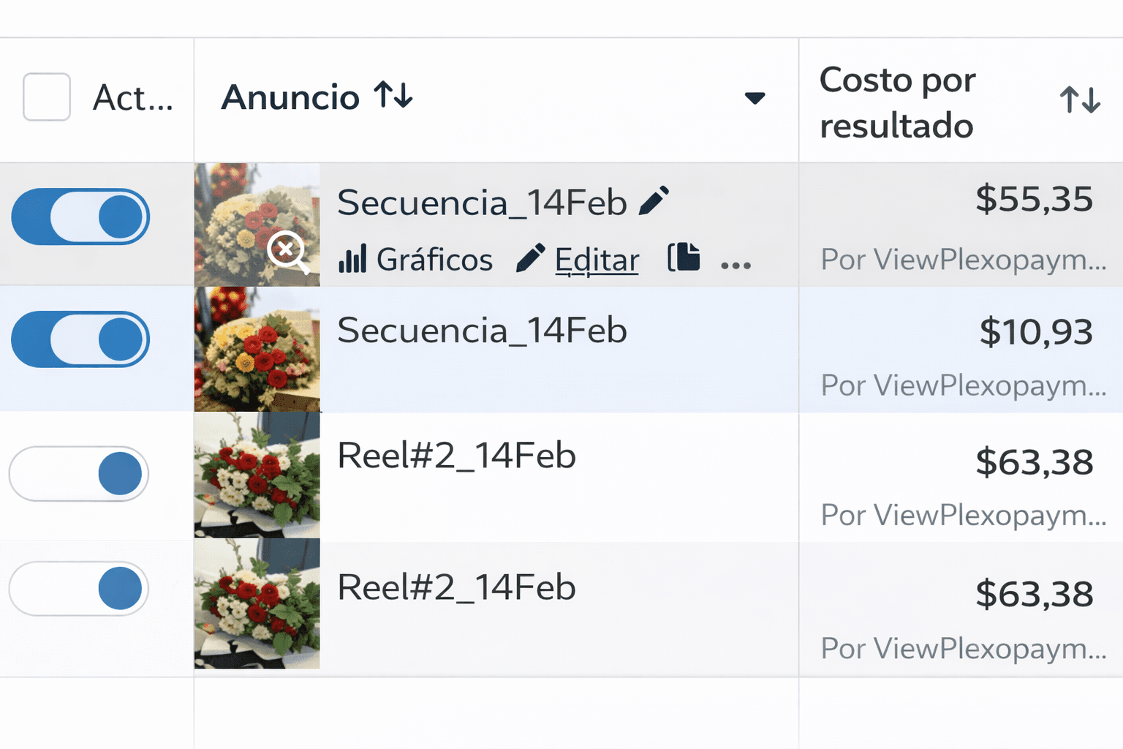The width and height of the screenshot is (1123, 749).
Task: Click pencil icon beside first Secuencia_14Feb name
Action: (654, 201)
